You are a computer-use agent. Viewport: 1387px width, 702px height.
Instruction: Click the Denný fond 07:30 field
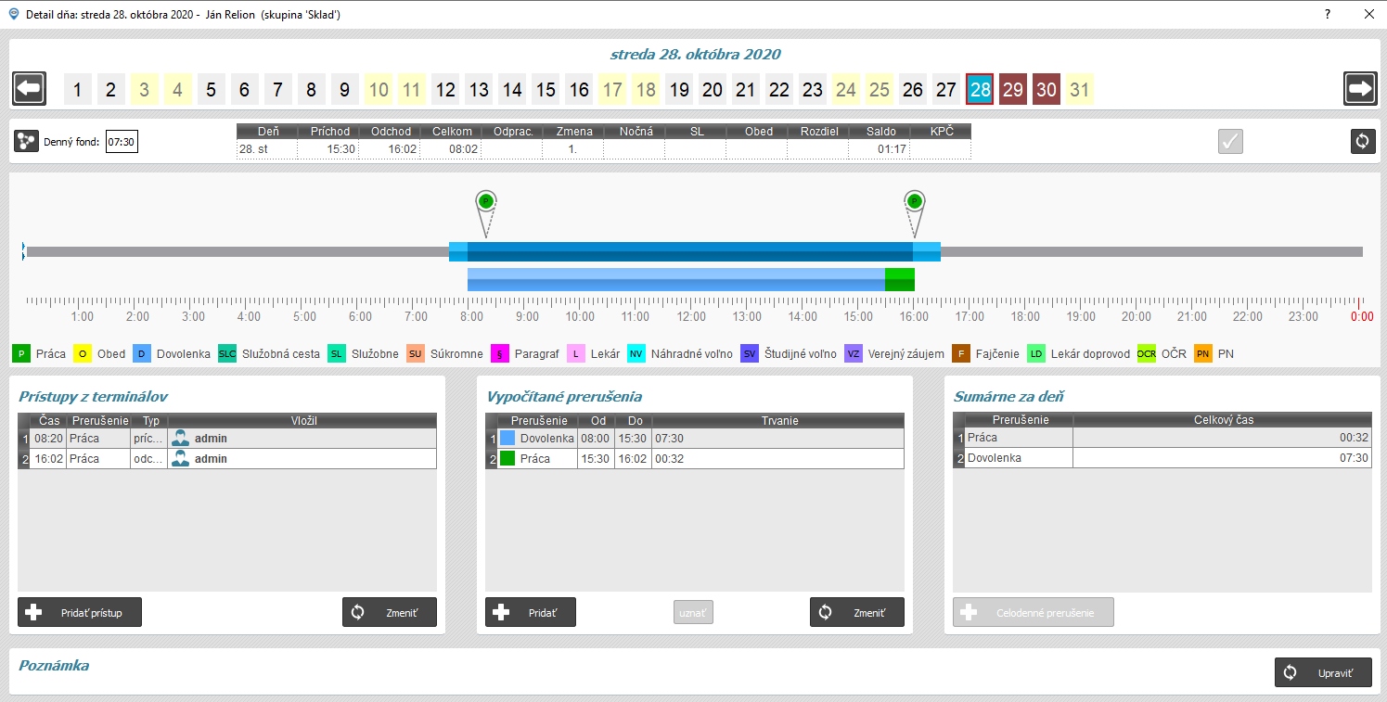[x=122, y=142]
